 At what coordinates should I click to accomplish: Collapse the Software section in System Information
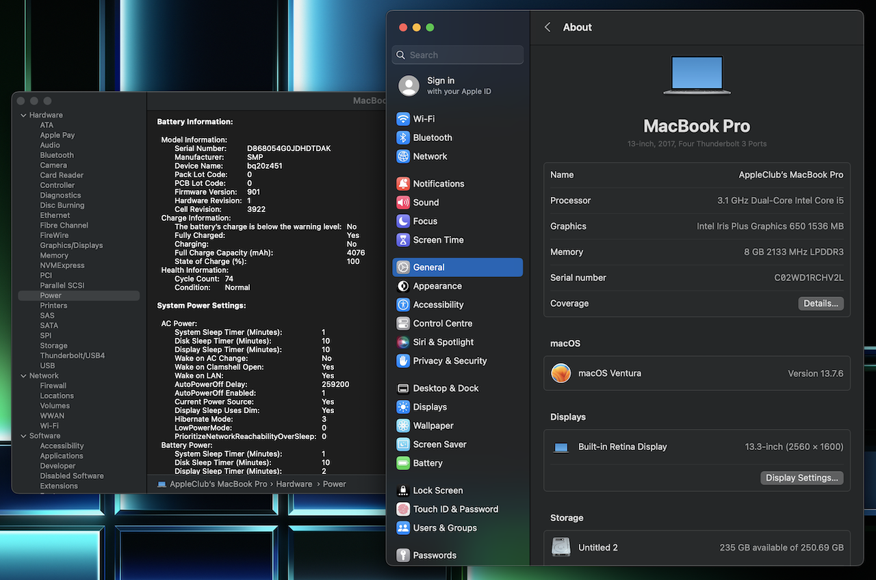tap(23, 436)
